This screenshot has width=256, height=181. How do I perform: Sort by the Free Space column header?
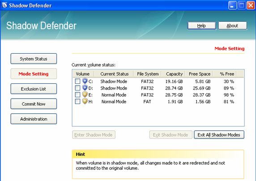point(199,74)
